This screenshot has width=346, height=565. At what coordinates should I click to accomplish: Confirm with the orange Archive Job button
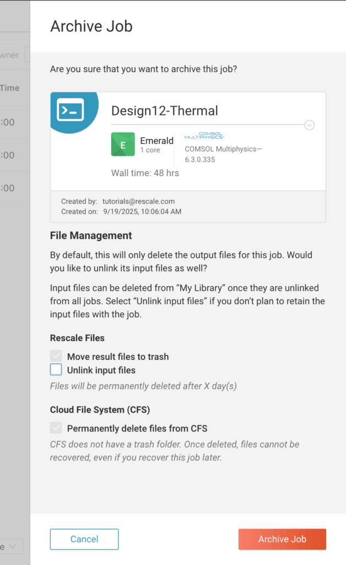[x=282, y=539]
